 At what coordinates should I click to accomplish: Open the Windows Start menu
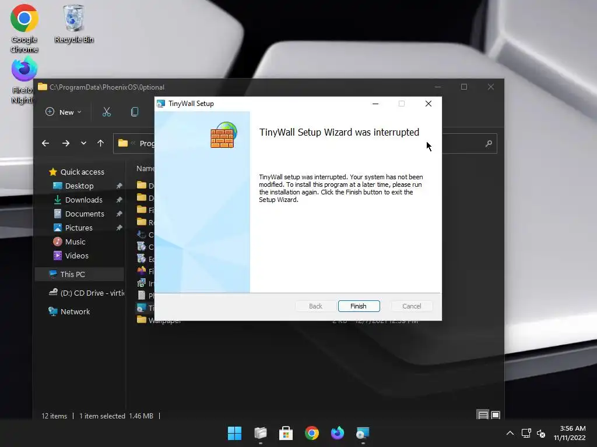[x=234, y=433]
